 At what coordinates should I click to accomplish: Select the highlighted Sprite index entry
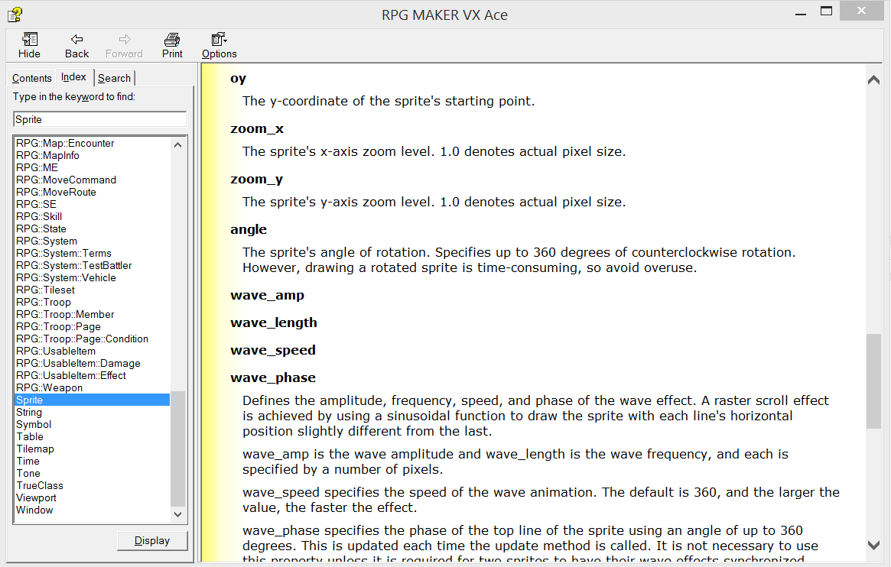pyautogui.click(x=92, y=400)
